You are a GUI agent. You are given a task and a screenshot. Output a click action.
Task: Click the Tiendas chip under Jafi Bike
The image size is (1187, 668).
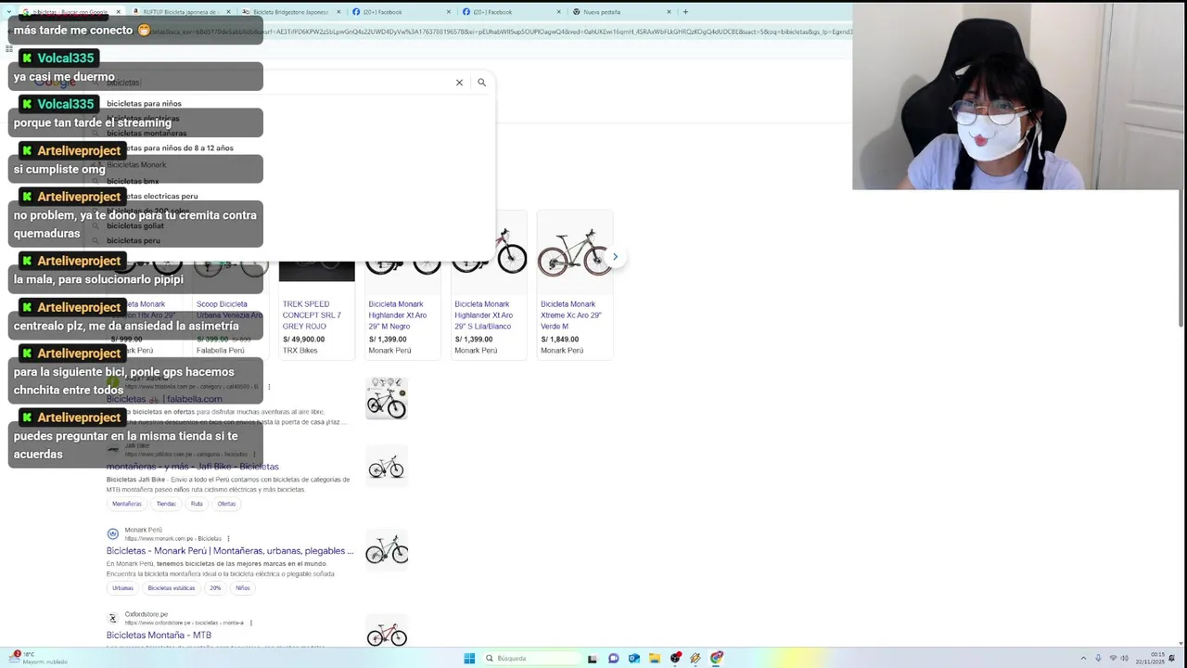click(x=166, y=504)
